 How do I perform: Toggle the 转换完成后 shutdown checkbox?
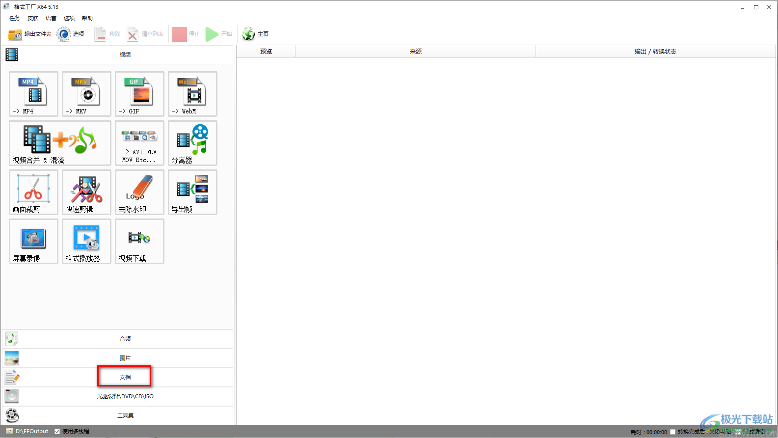click(672, 432)
